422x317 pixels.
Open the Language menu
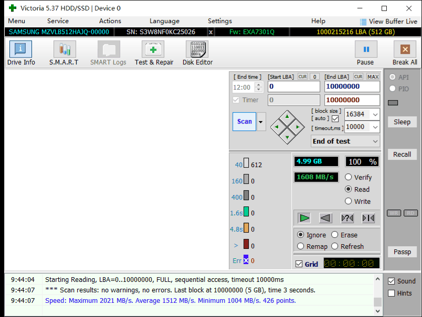[164, 21]
